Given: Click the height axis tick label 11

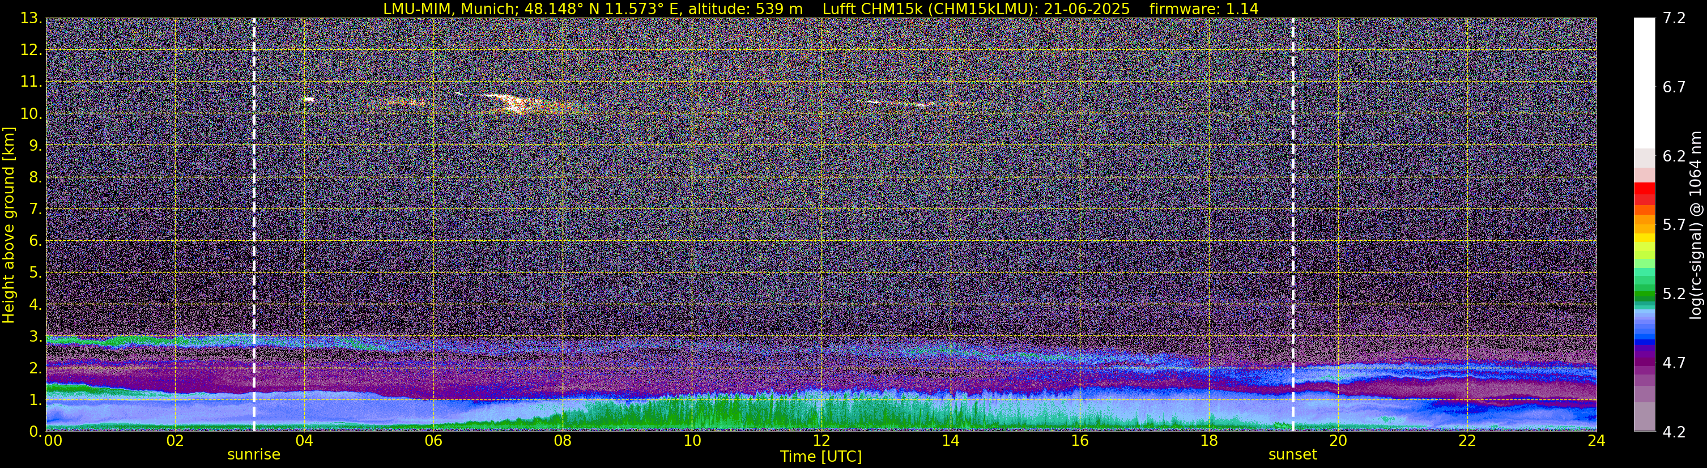Looking at the screenshot, I should [31, 82].
